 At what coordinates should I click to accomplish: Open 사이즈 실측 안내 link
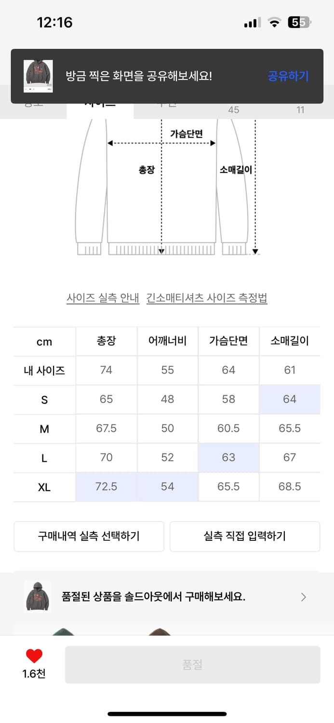click(x=103, y=298)
